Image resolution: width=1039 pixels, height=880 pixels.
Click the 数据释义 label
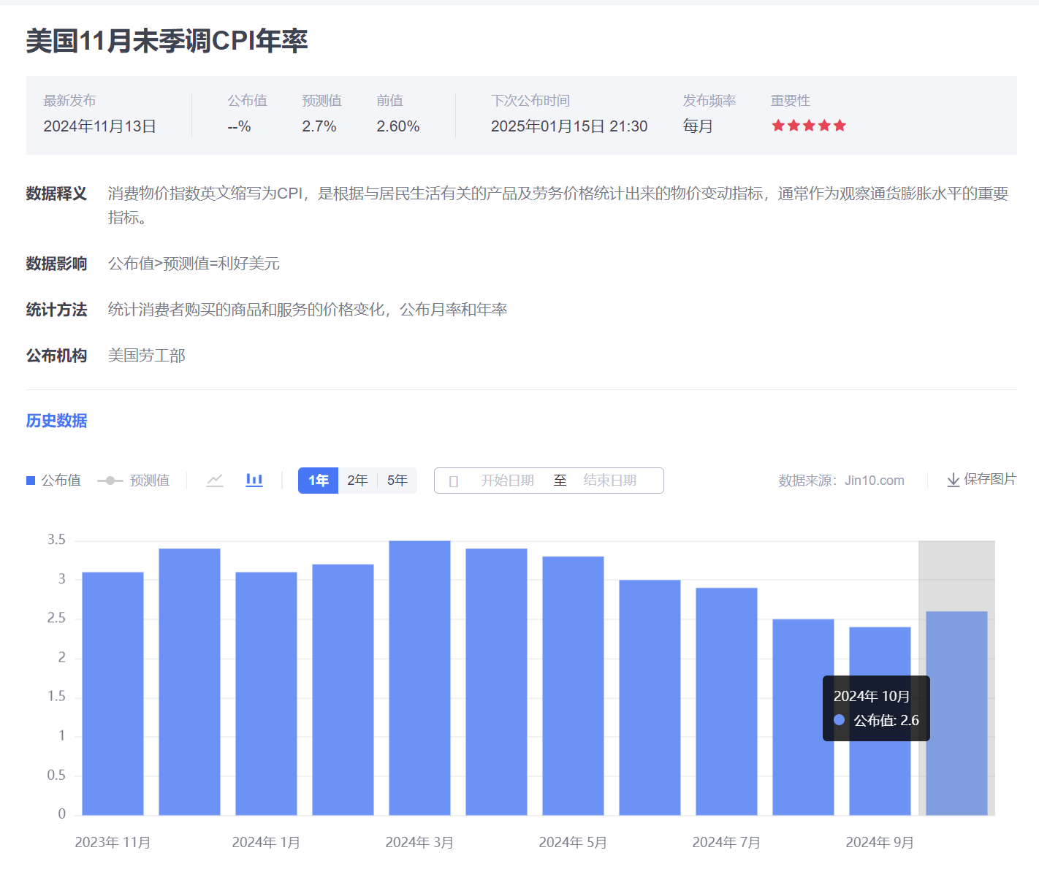(x=56, y=194)
